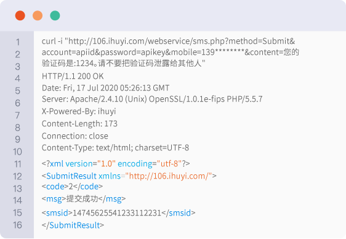Click the Content-Type charset=UTF-8 line
This screenshot has height=239, width=346.
(x=115, y=148)
